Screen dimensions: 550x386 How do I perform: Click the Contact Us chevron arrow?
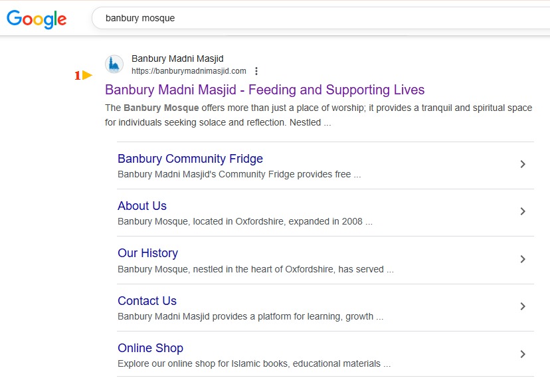point(523,306)
